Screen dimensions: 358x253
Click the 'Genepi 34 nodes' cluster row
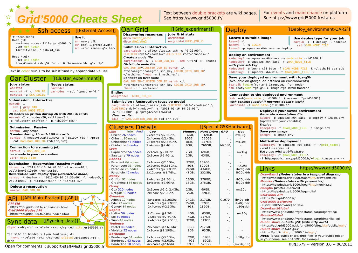[180, 207]
